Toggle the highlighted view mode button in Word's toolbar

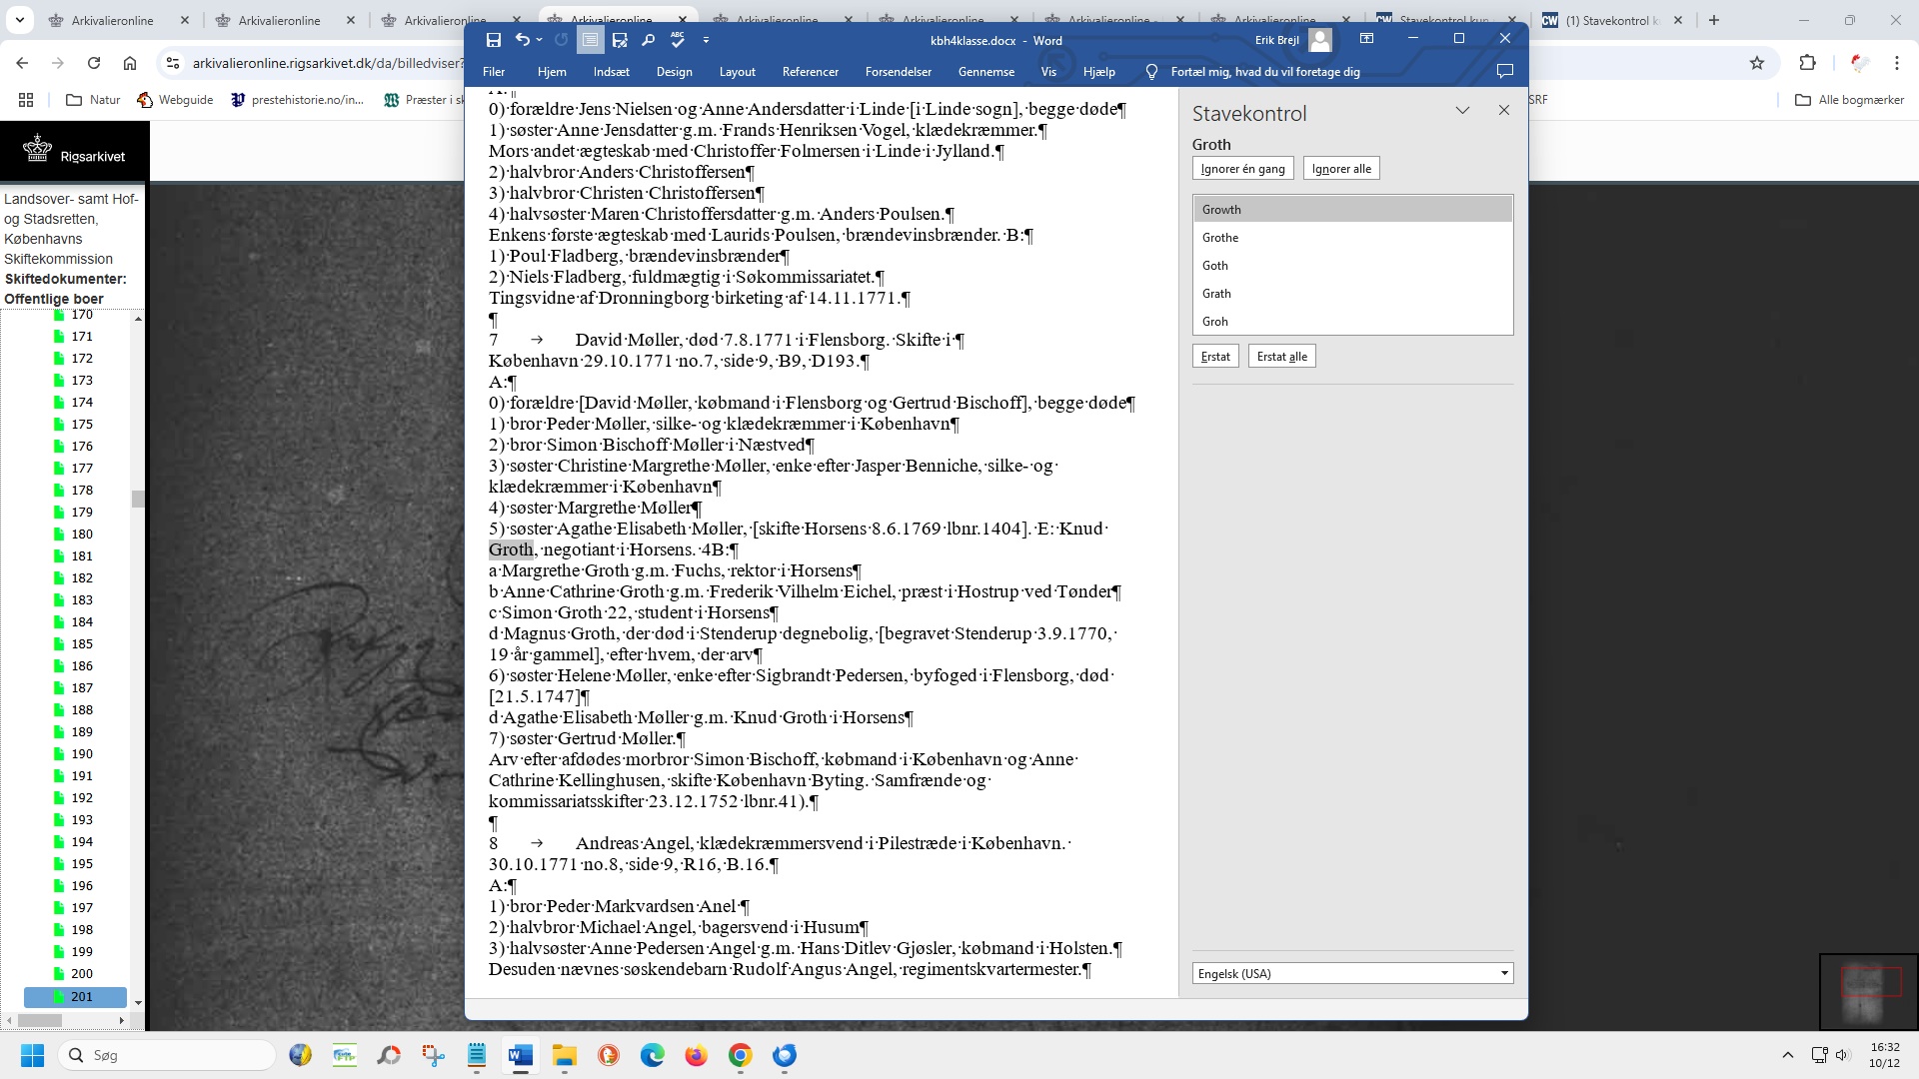point(590,40)
